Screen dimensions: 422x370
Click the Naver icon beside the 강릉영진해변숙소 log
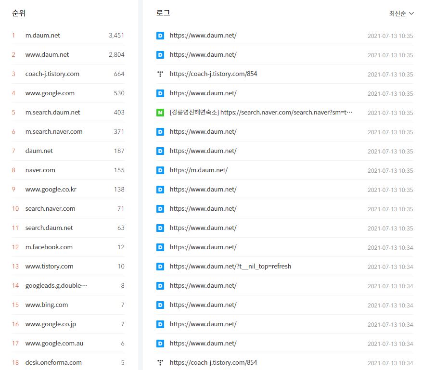pos(160,113)
